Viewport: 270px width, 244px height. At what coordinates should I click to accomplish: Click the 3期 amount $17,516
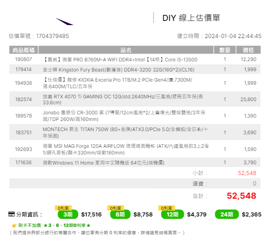pos(91,214)
